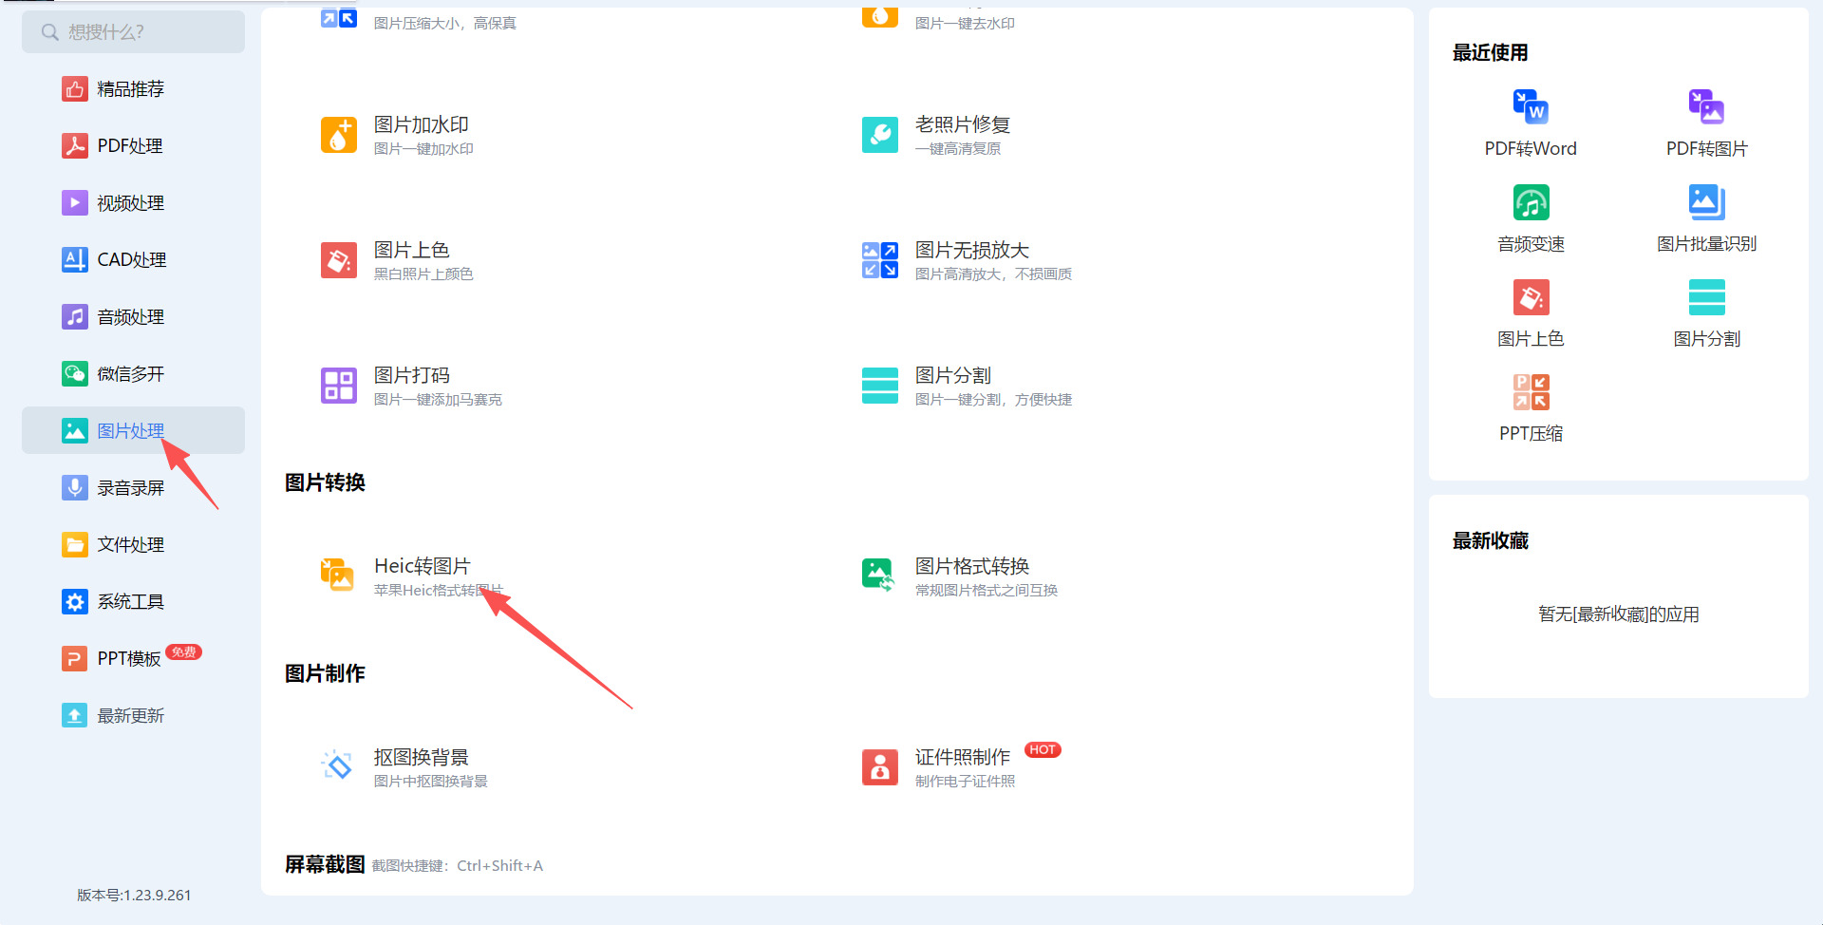Viewport: 1823px width, 925px height.
Task: Click the 图片压缩 icon at top
Action: pos(339,16)
